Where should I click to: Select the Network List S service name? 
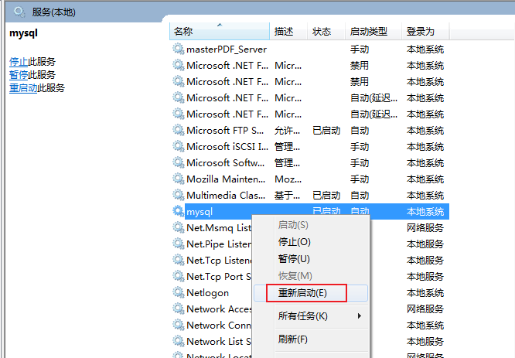point(219,342)
